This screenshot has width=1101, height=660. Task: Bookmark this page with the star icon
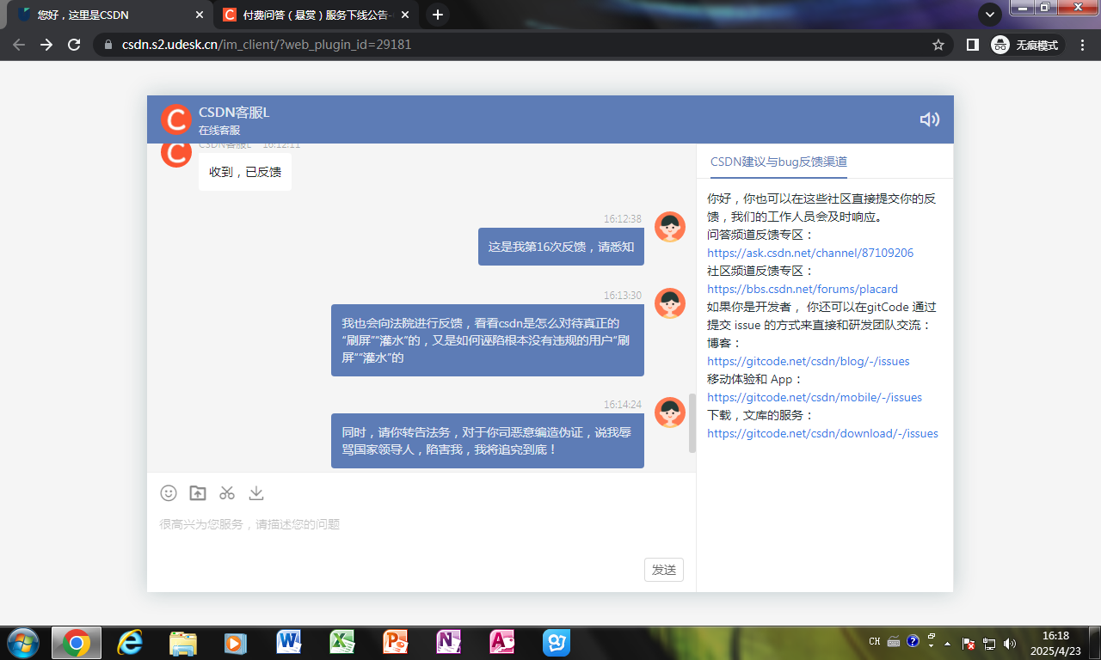938,45
